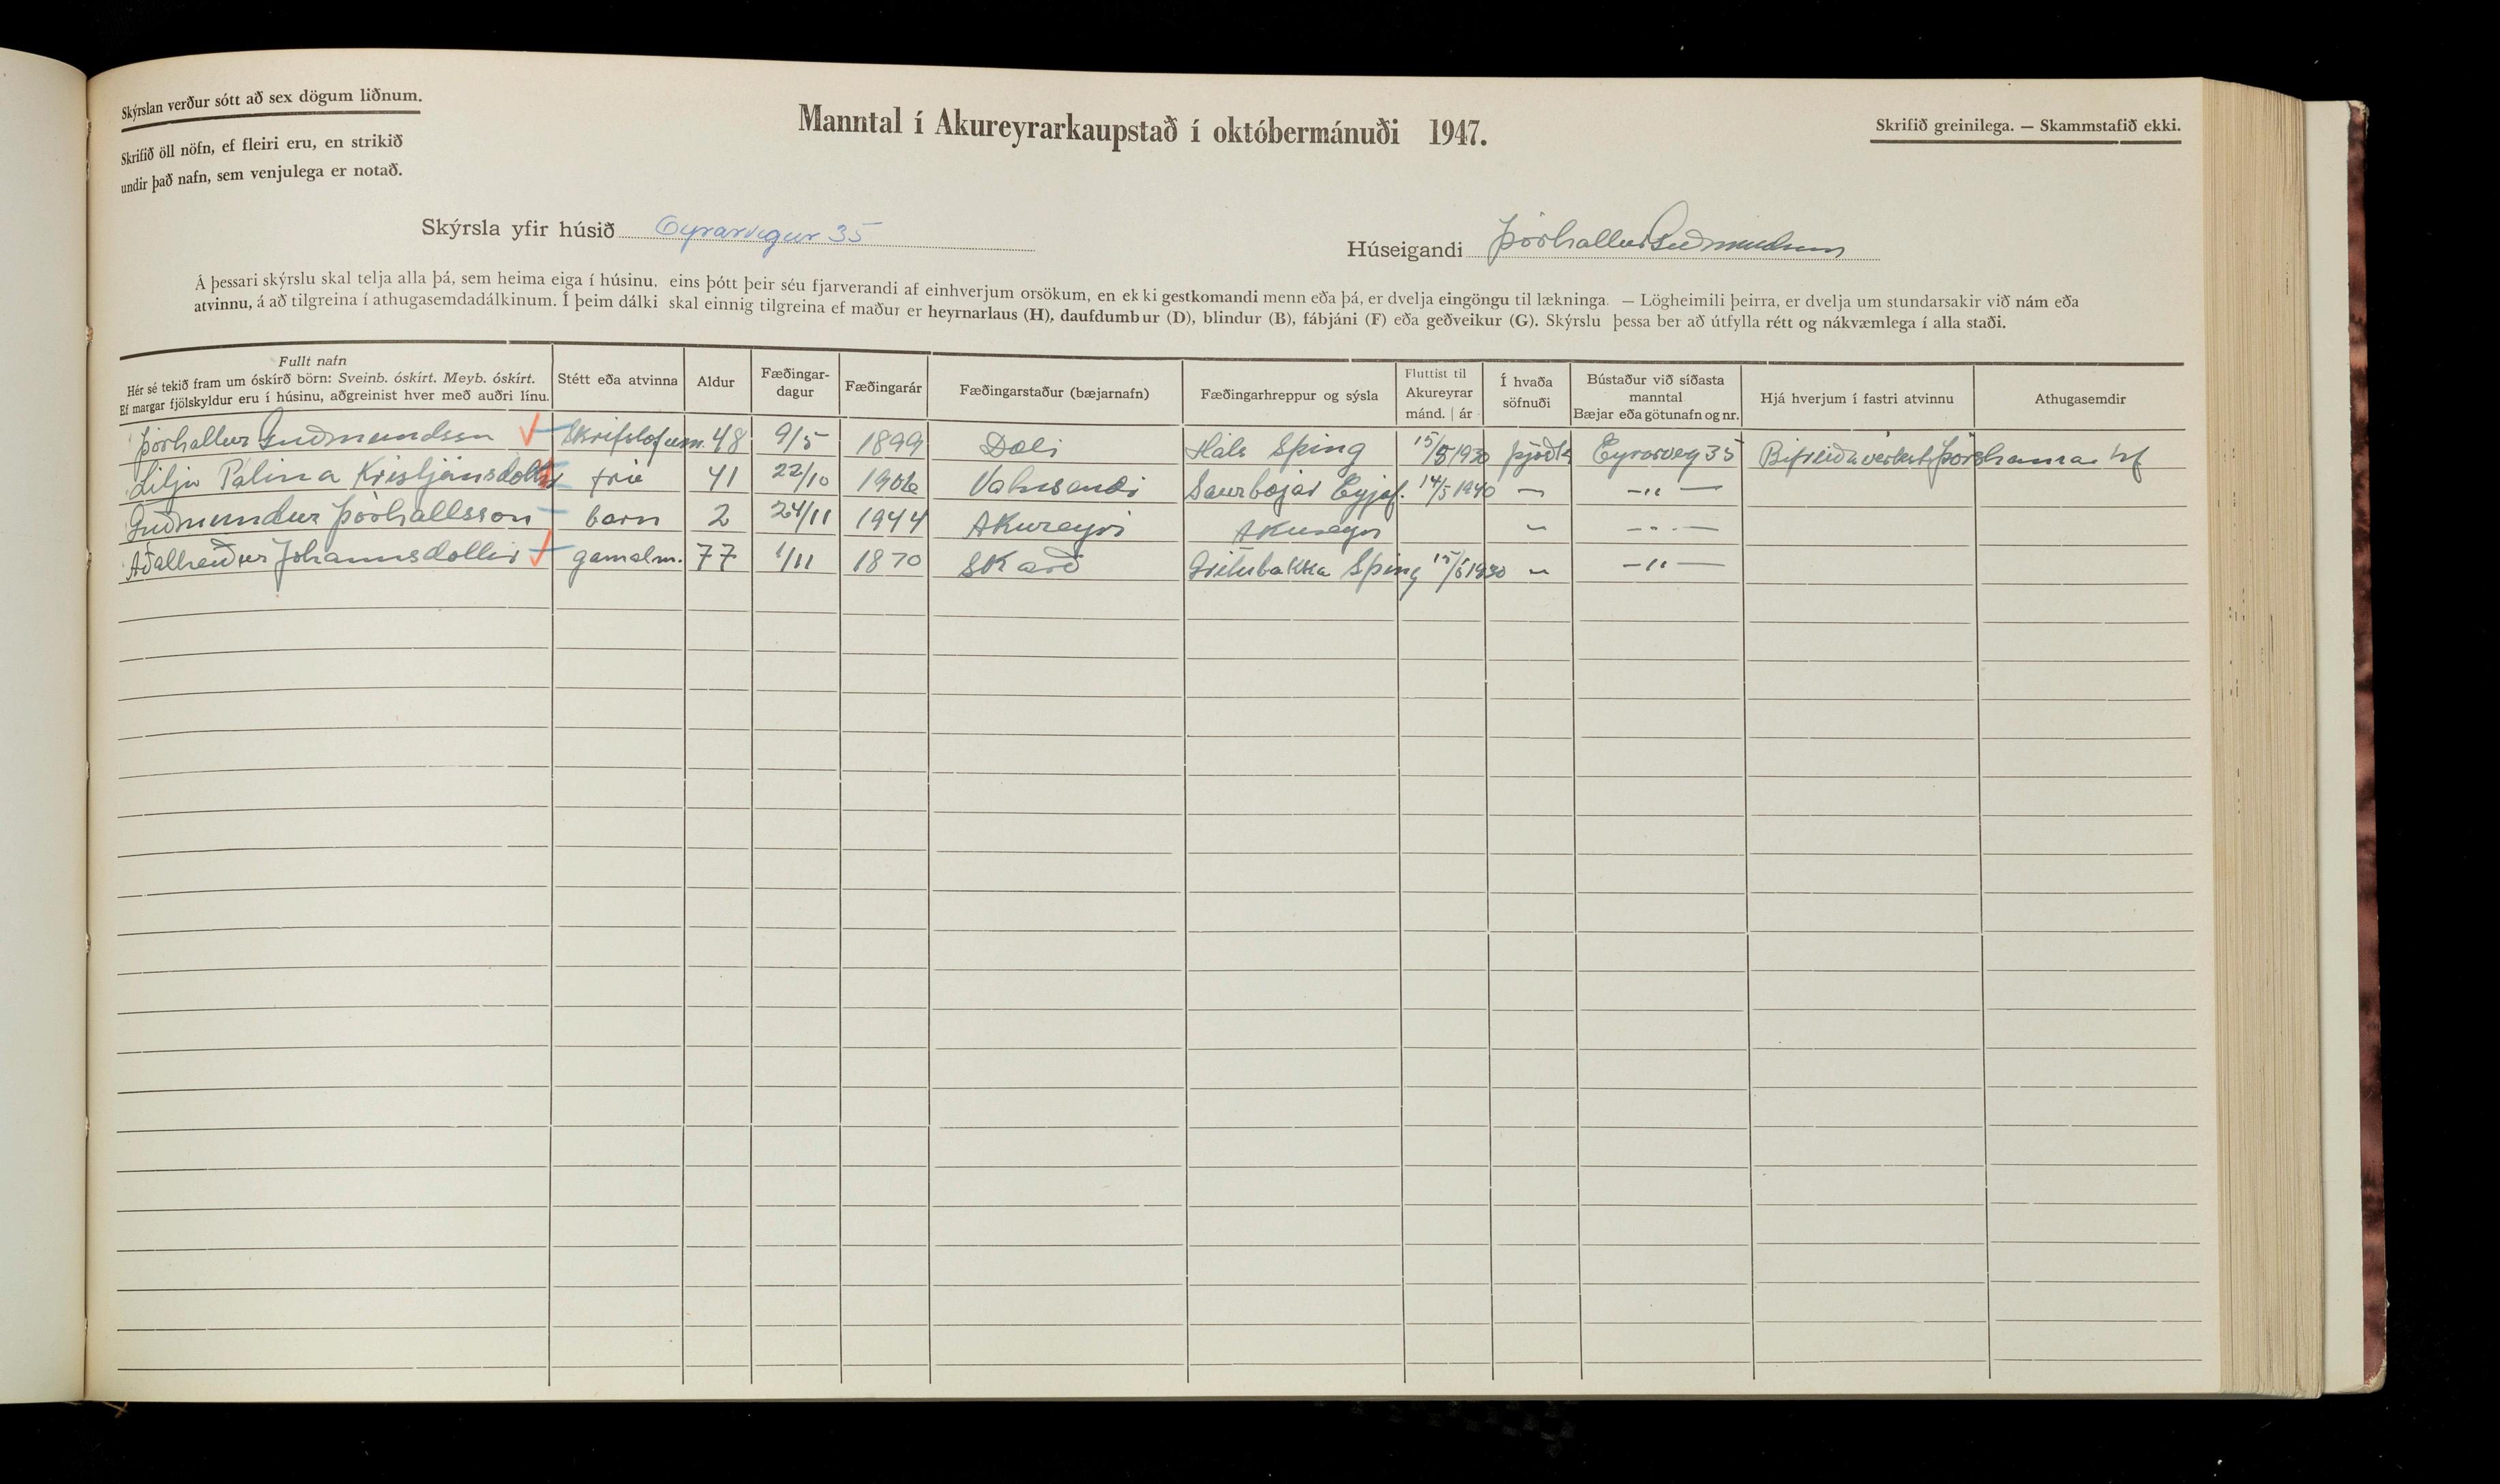Click the 'Aldur' column header

(x=716, y=382)
